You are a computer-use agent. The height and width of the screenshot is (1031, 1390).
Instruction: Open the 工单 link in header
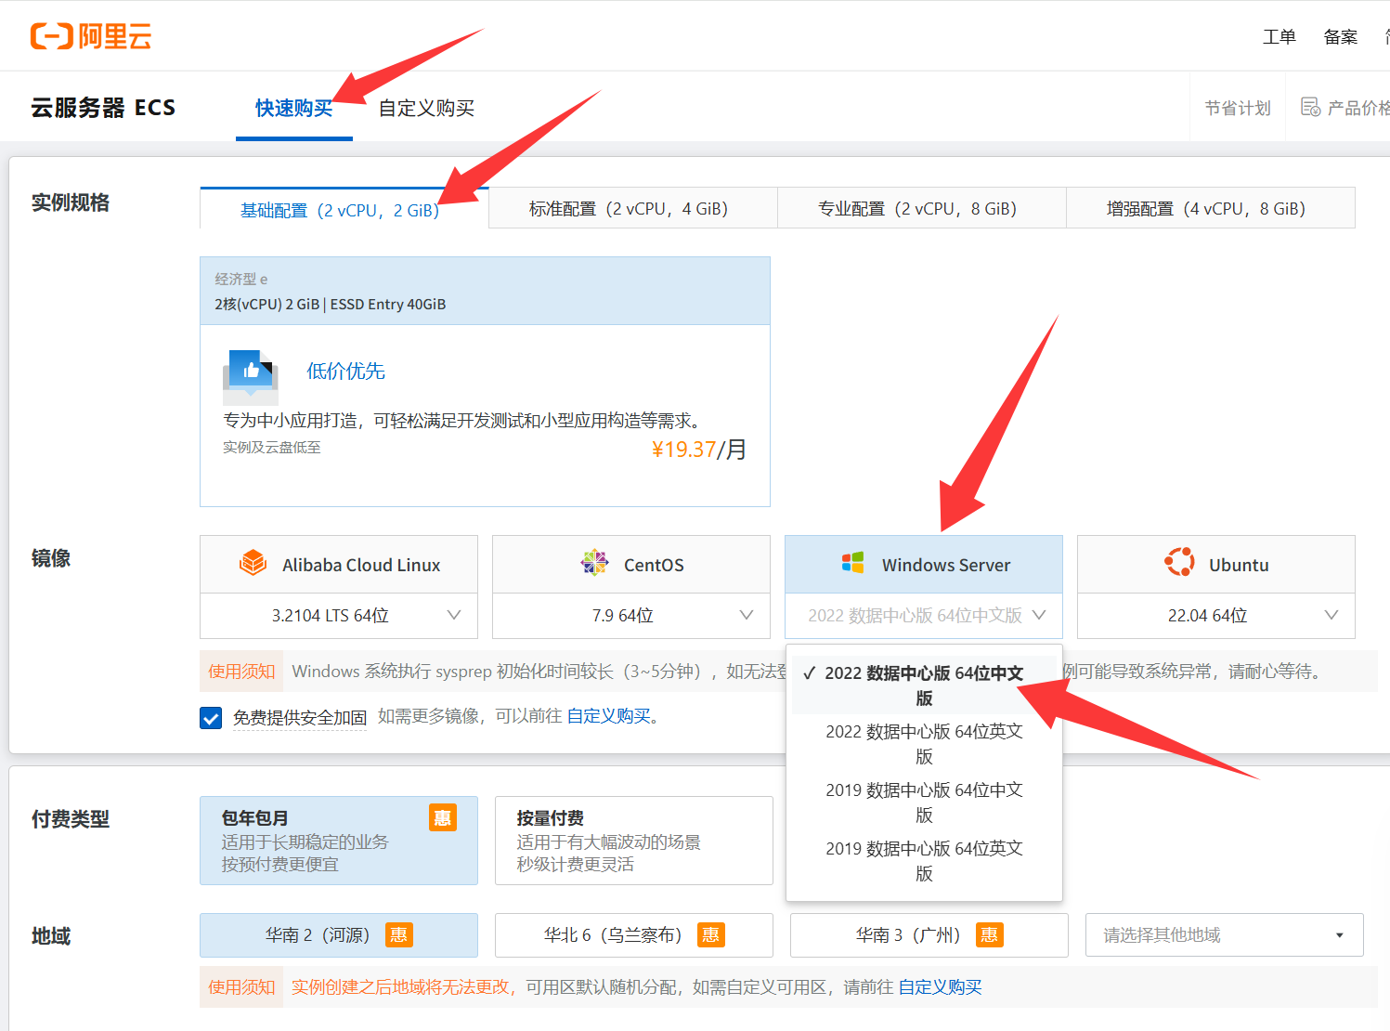pyautogui.click(x=1279, y=37)
